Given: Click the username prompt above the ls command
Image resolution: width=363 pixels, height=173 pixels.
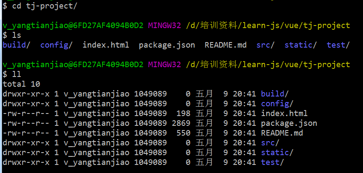Looking at the screenshot, I should pos(73,26).
